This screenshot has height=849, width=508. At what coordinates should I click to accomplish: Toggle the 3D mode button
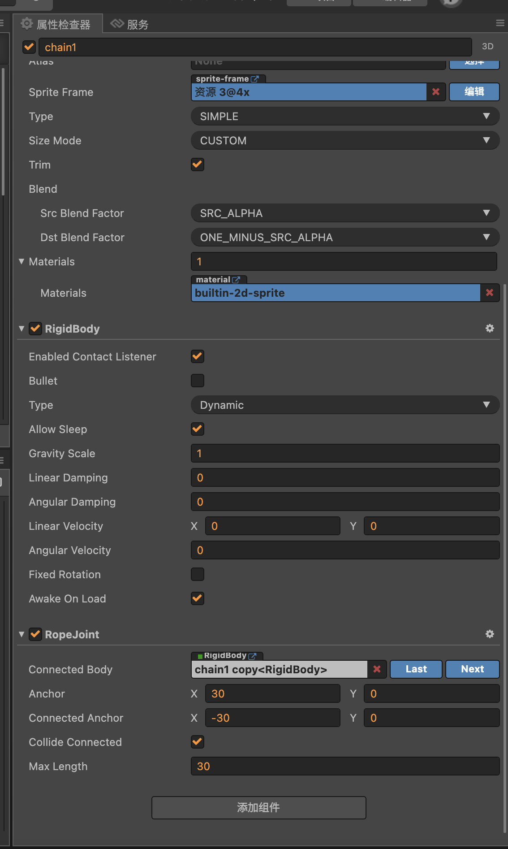tap(487, 47)
